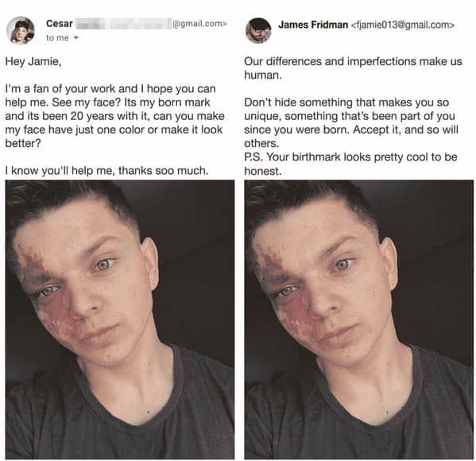Expand the "to me" recipient details arrow
Screen dimensions: 476x461
pyautogui.click(x=76, y=38)
